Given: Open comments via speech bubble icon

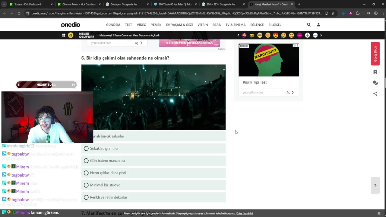Looking at the screenshot, I should tap(375, 83).
